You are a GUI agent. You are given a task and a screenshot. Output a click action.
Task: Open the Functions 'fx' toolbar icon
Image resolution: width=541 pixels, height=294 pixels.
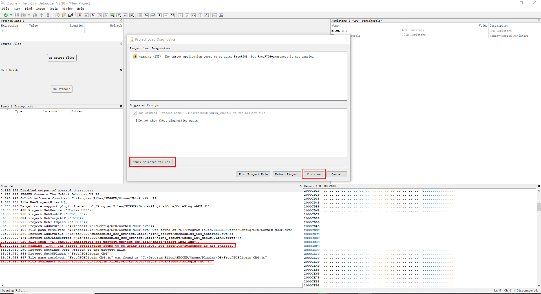pyautogui.click(x=193, y=15)
